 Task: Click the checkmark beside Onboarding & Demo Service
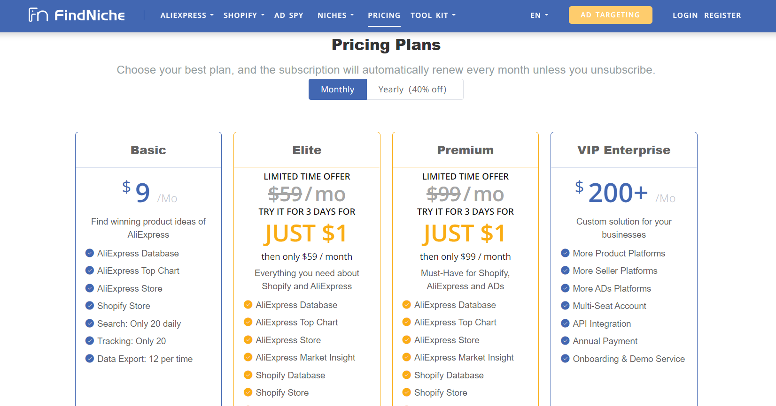point(565,359)
